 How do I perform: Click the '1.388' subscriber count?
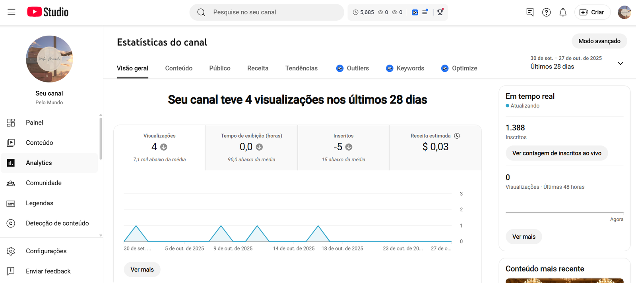point(515,128)
